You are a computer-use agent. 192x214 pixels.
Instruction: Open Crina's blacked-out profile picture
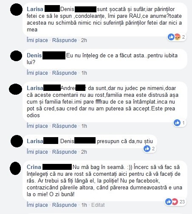tap(15, 168)
